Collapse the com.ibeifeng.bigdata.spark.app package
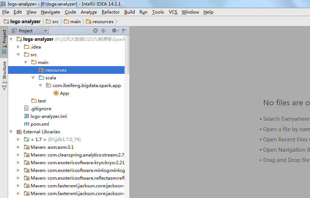The width and height of the screenshot is (310, 198). [x=40, y=86]
